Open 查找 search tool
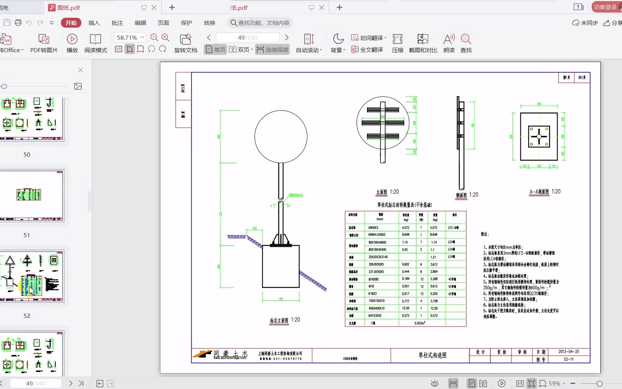This screenshot has height=389, width=622. point(465,43)
